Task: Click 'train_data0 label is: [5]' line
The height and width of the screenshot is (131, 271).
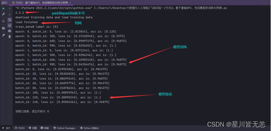Action: tap(37, 27)
